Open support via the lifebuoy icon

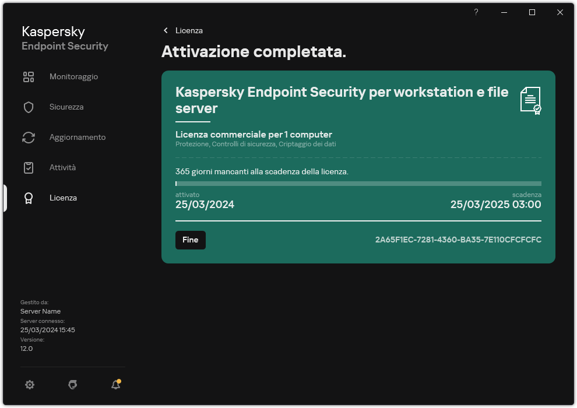point(72,385)
